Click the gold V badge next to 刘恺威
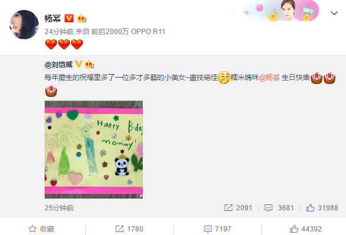Image resolution: width=346 pixels, height=235 pixels. pyautogui.click(x=79, y=64)
